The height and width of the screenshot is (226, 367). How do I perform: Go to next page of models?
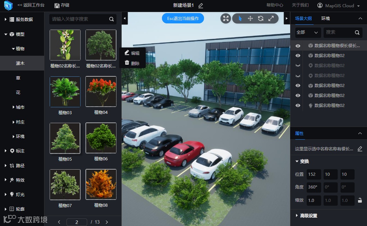click(x=107, y=222)
